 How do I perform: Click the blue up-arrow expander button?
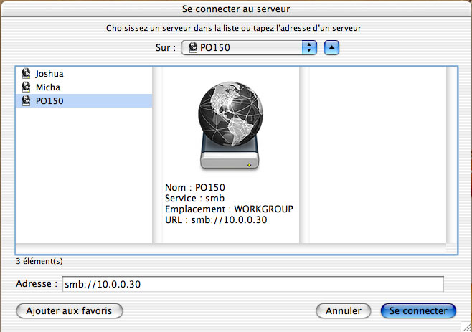[x=331, y=47]
